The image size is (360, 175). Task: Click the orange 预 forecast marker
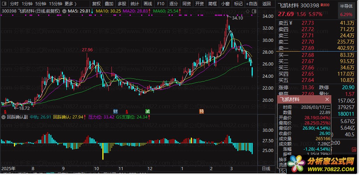pyautogui.click(x=201, y=112)
